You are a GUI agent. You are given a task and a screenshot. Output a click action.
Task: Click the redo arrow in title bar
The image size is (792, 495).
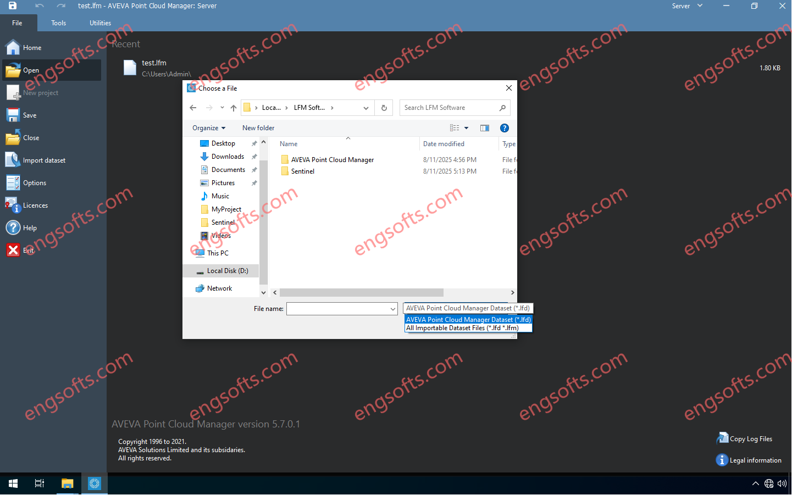point(61,6)
